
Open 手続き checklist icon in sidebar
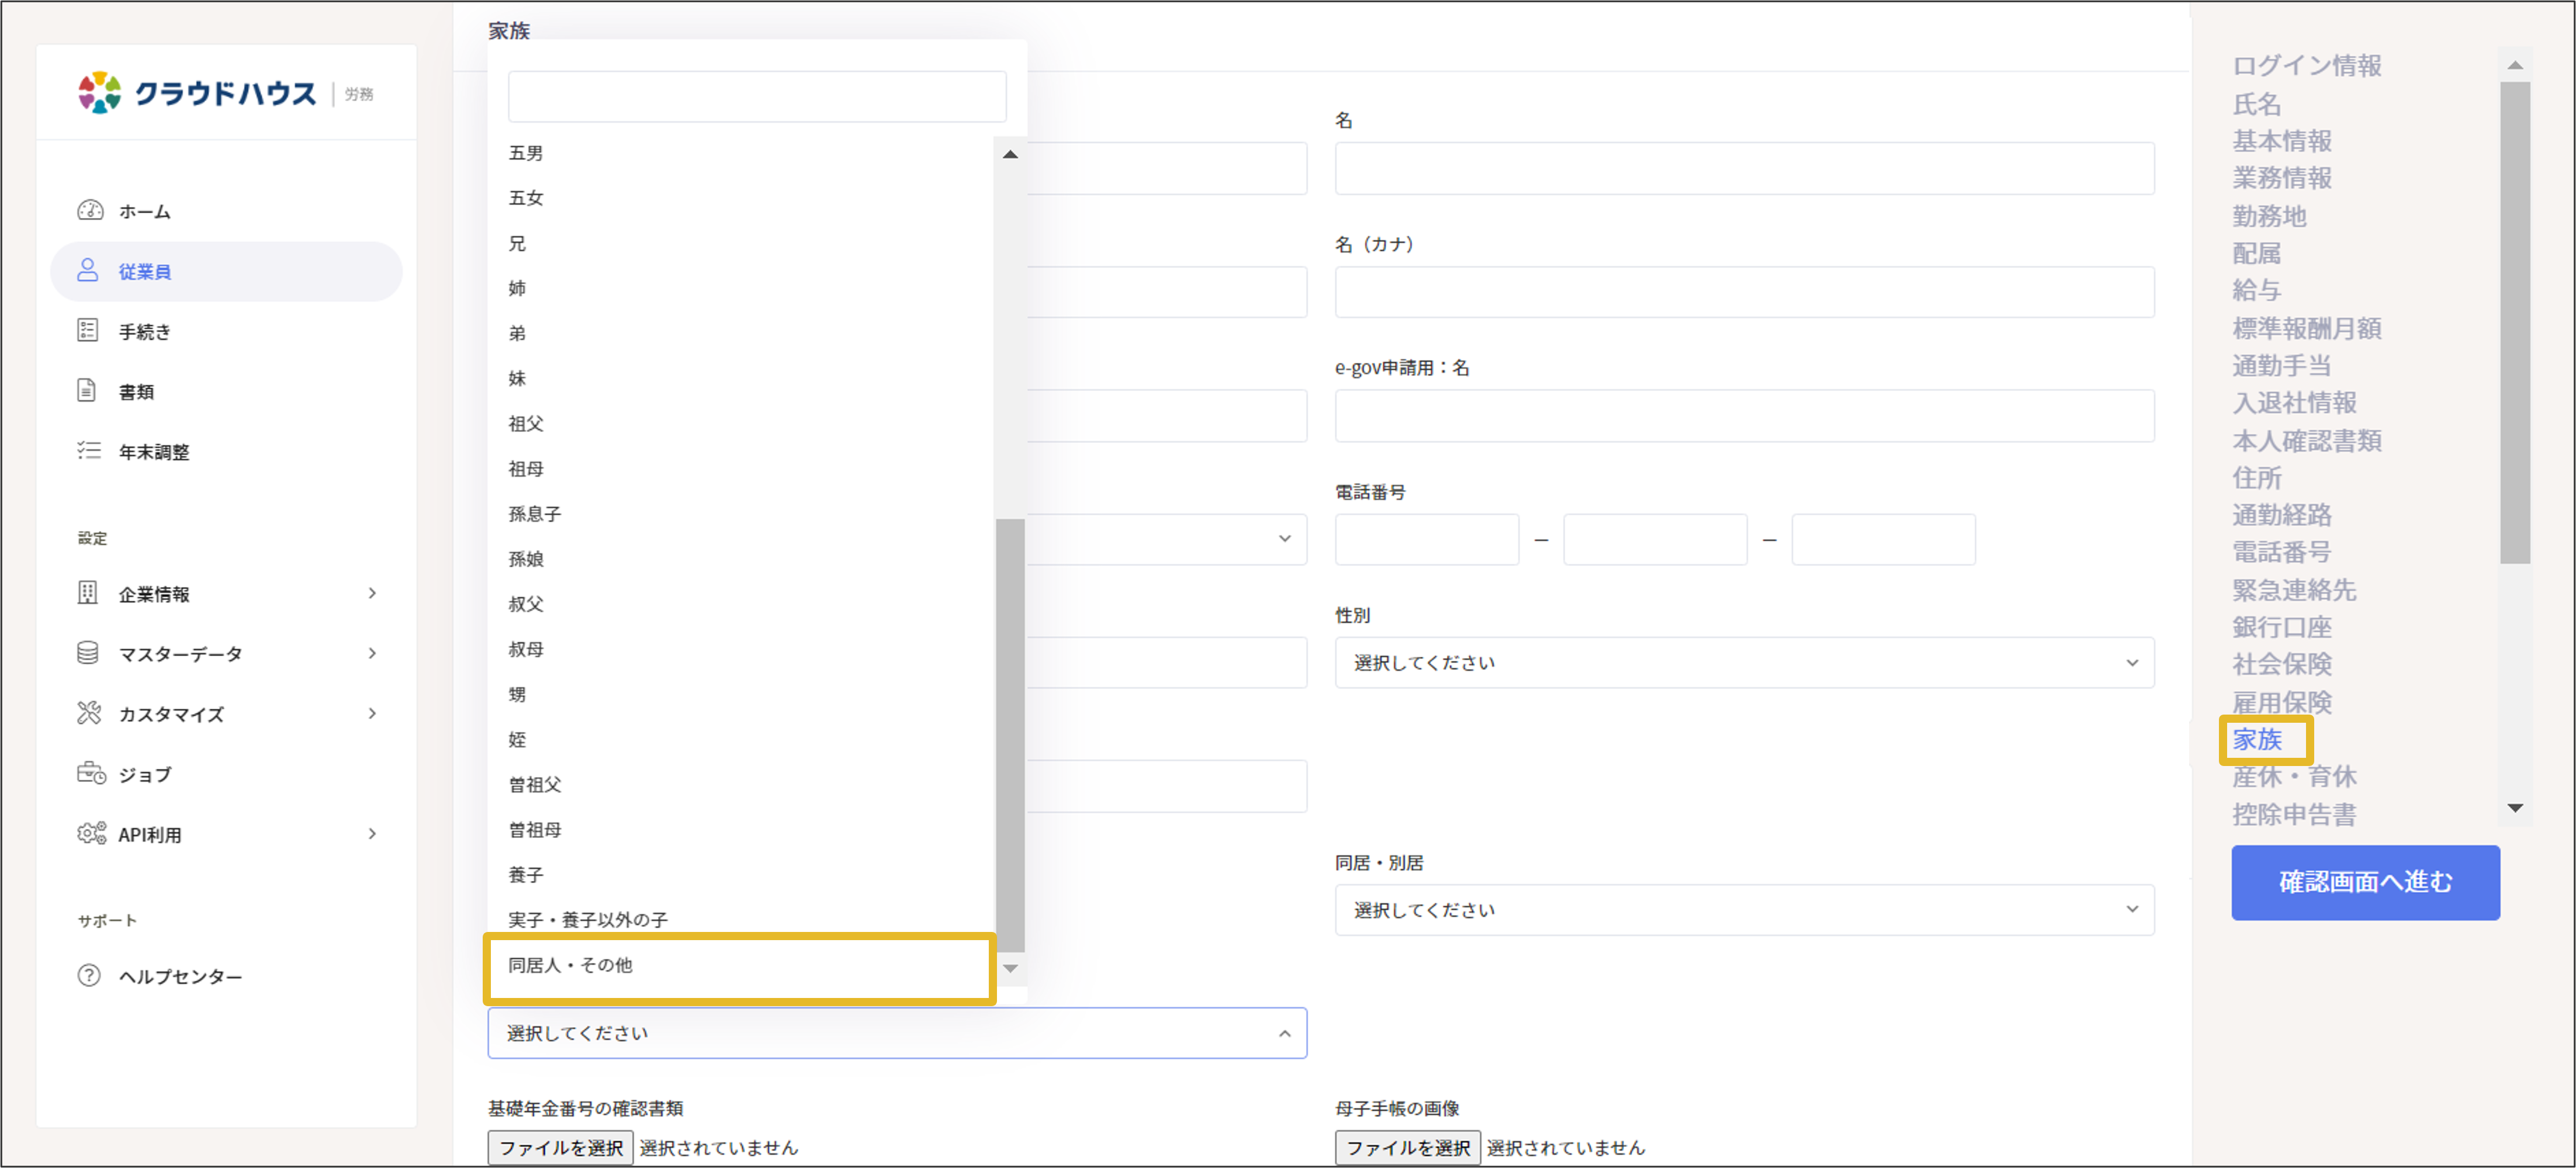(88, 330)
